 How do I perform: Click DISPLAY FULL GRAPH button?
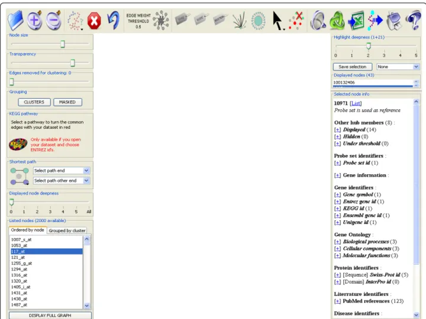[x=50, y=315]
